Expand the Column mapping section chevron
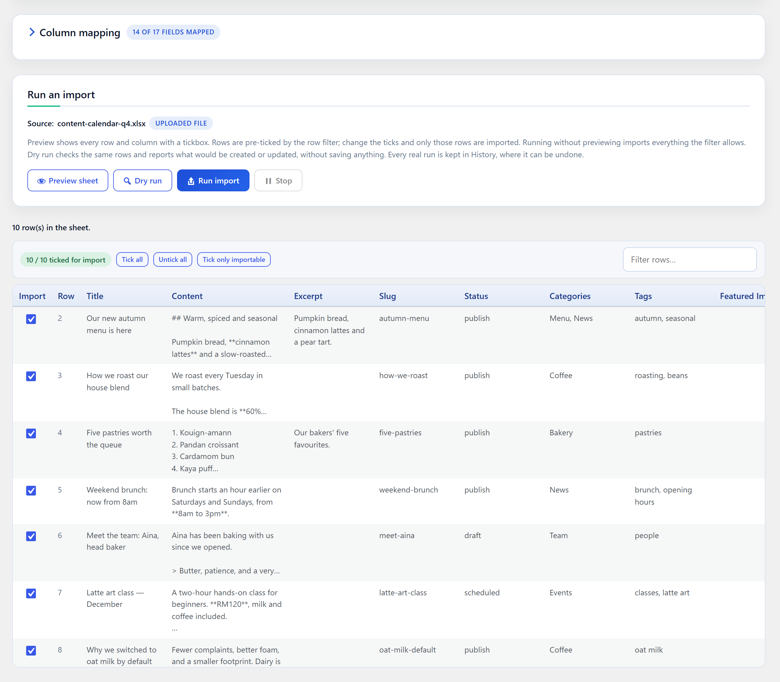The height and width of the screenshot is (682, 780). tap(32, 32)
